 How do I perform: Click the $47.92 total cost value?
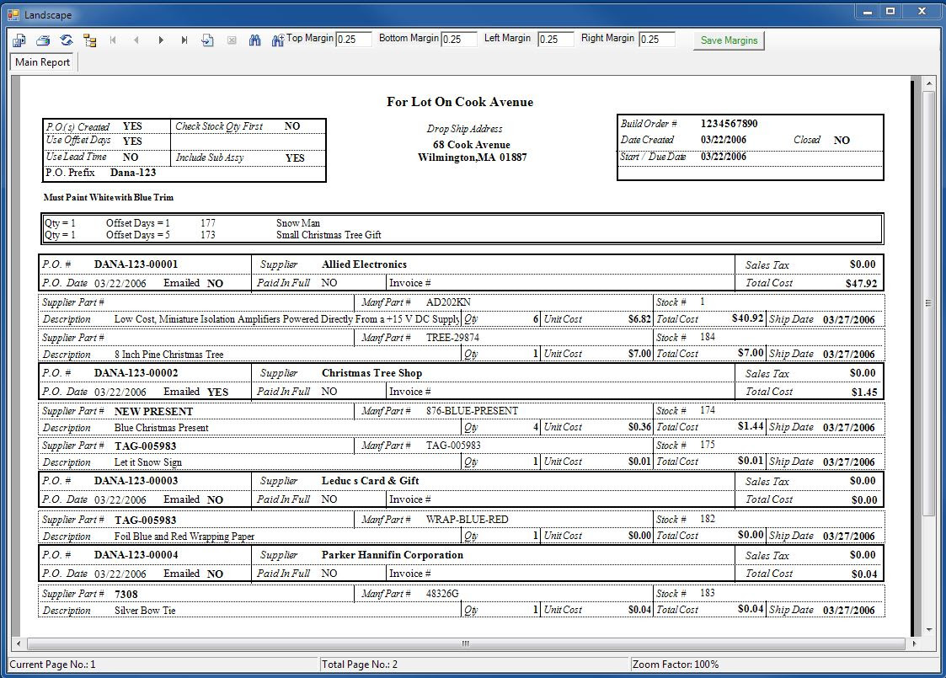tap(861, 283)
